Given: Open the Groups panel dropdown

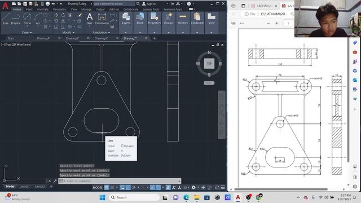Looking at the screenshot, I should [x=169, y=33].
